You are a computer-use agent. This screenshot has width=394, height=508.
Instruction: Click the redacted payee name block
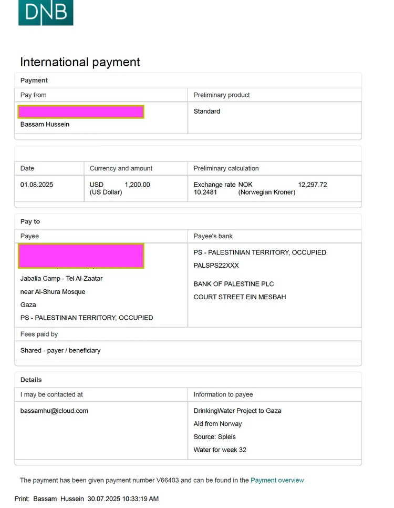(x=81, y=256)
